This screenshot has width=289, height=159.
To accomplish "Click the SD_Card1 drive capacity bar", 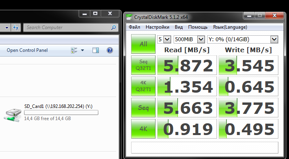I will (x=61, y=113).
